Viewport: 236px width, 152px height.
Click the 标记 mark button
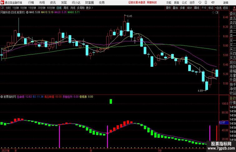(211, 8)
